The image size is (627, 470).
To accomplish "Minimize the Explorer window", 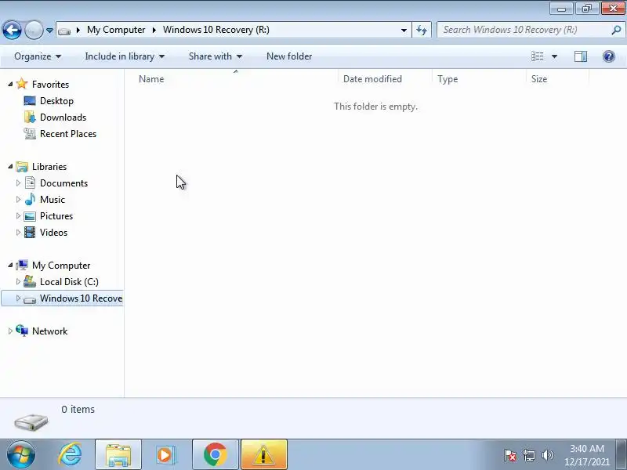I will tap(561, 9).
